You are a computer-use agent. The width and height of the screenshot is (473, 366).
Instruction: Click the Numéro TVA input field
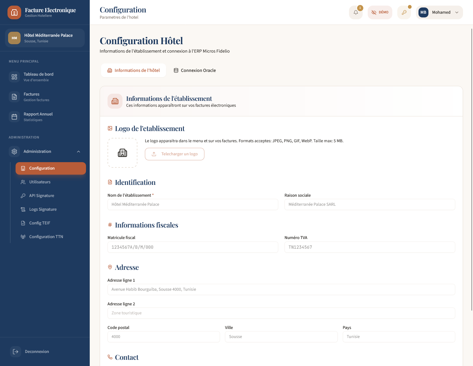click(x=370, y=247)
